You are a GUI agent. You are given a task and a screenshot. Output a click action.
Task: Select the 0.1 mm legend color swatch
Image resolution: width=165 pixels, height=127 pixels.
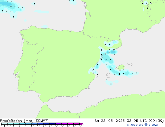pos(4,124)
